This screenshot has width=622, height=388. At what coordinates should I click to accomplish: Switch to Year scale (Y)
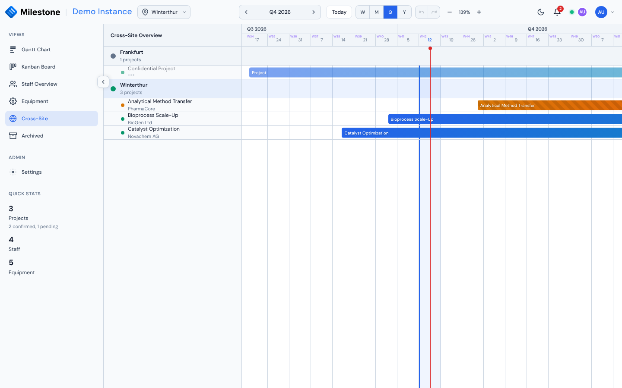click(404, 12)
